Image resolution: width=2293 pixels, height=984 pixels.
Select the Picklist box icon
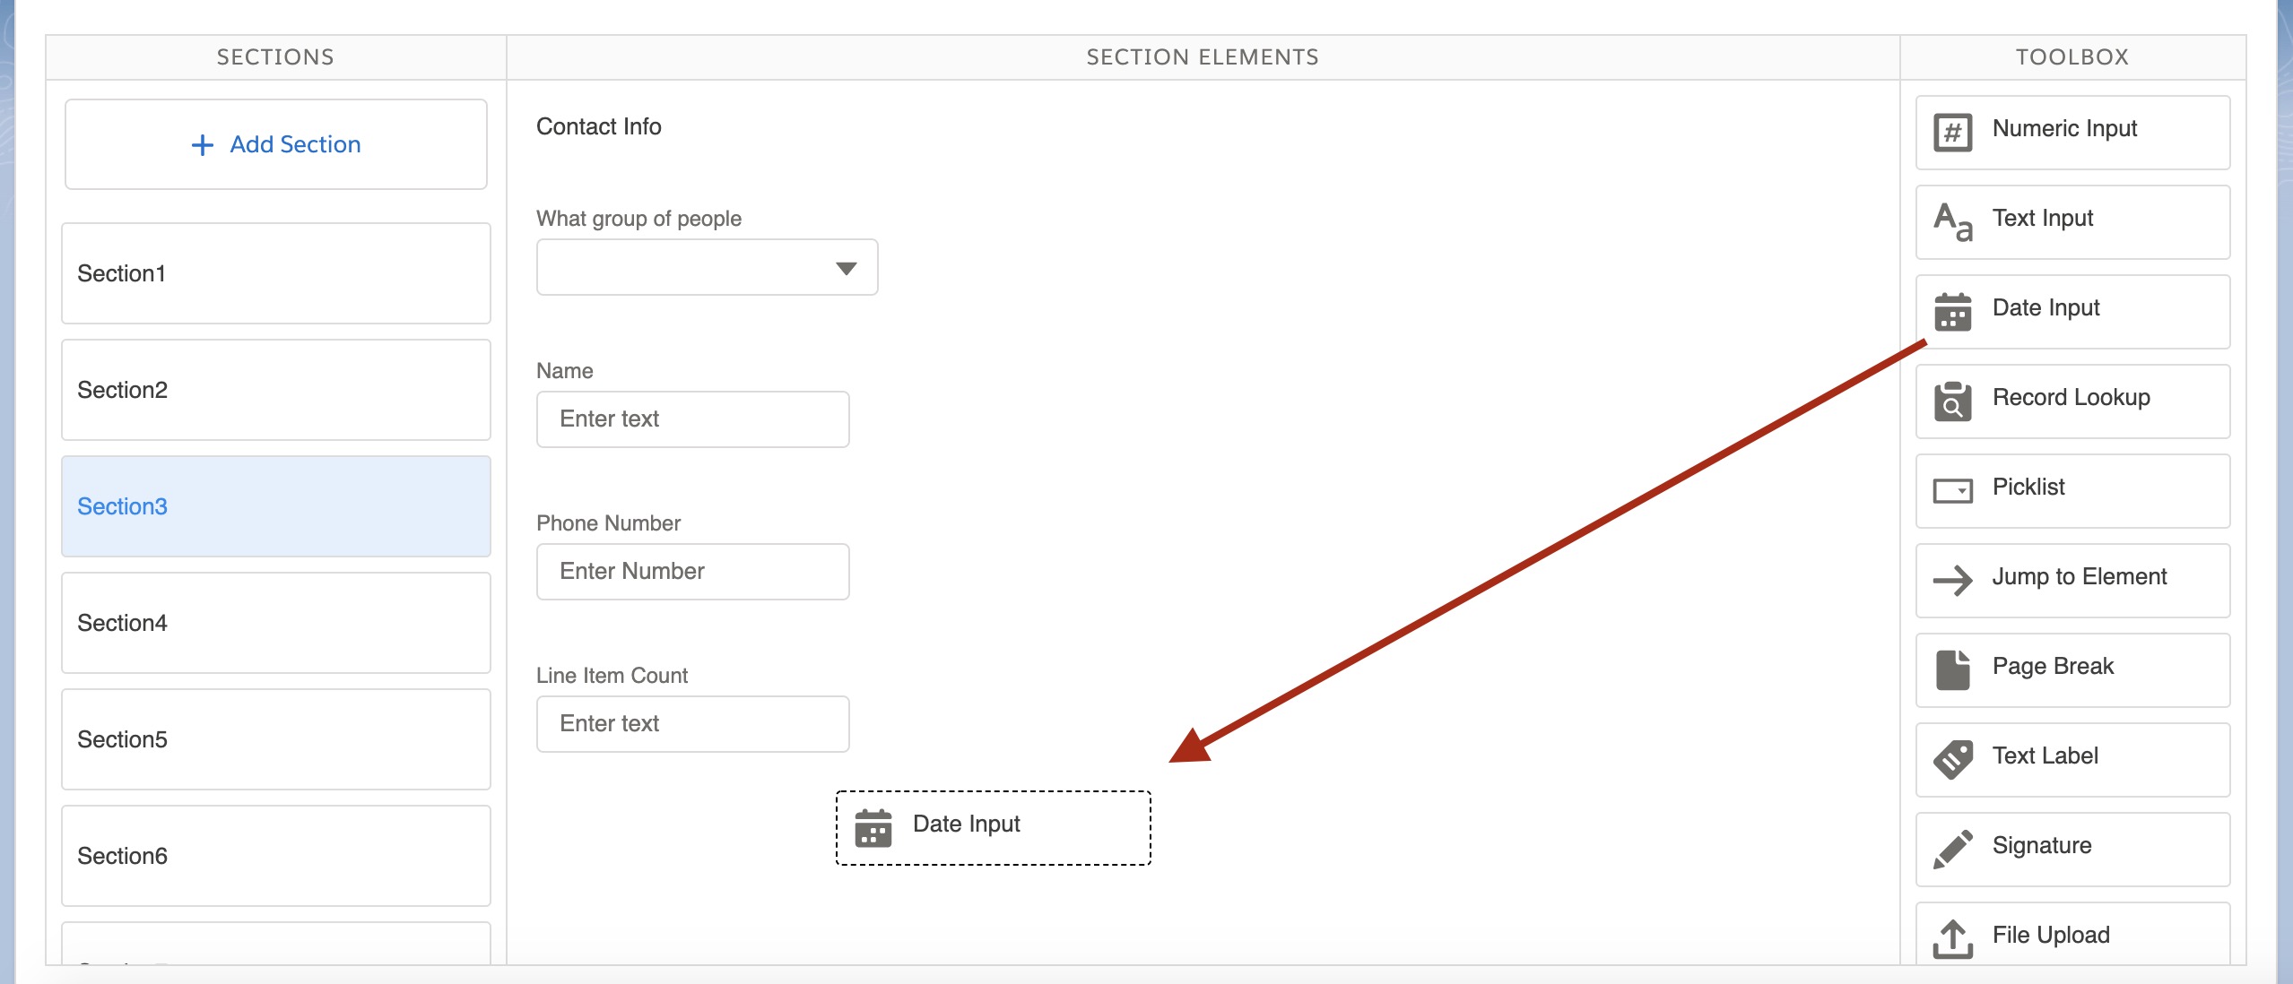(1952, 490)
